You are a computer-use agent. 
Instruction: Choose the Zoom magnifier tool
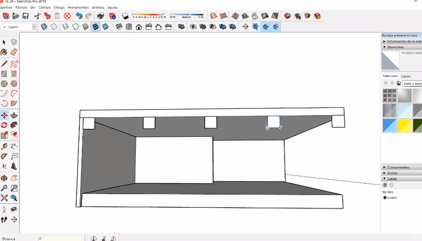point(4,188)
